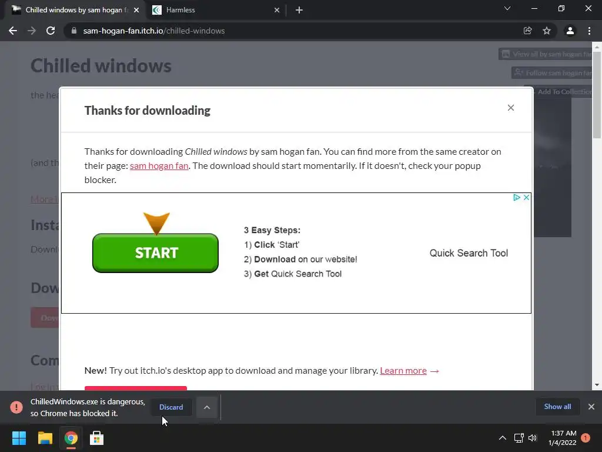Discard the blocked ChilledWindows.exe download
The image size is (602, 452).
(171, 407)
